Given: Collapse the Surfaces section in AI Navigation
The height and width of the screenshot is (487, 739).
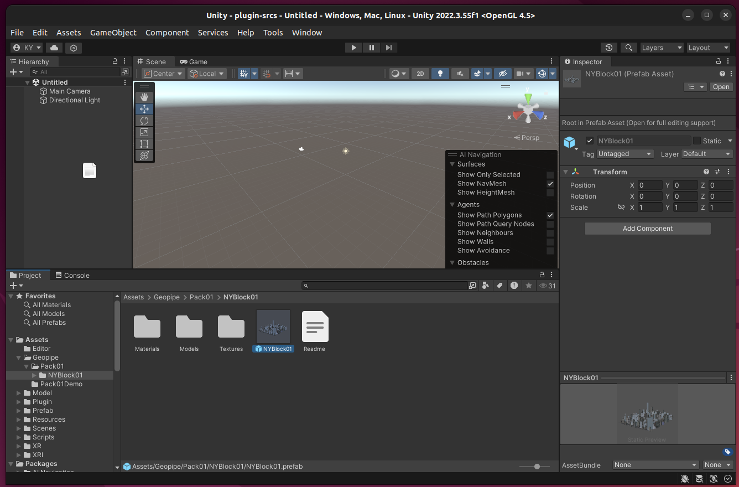Looking at the screenshot, I should [x=452, y=164].
